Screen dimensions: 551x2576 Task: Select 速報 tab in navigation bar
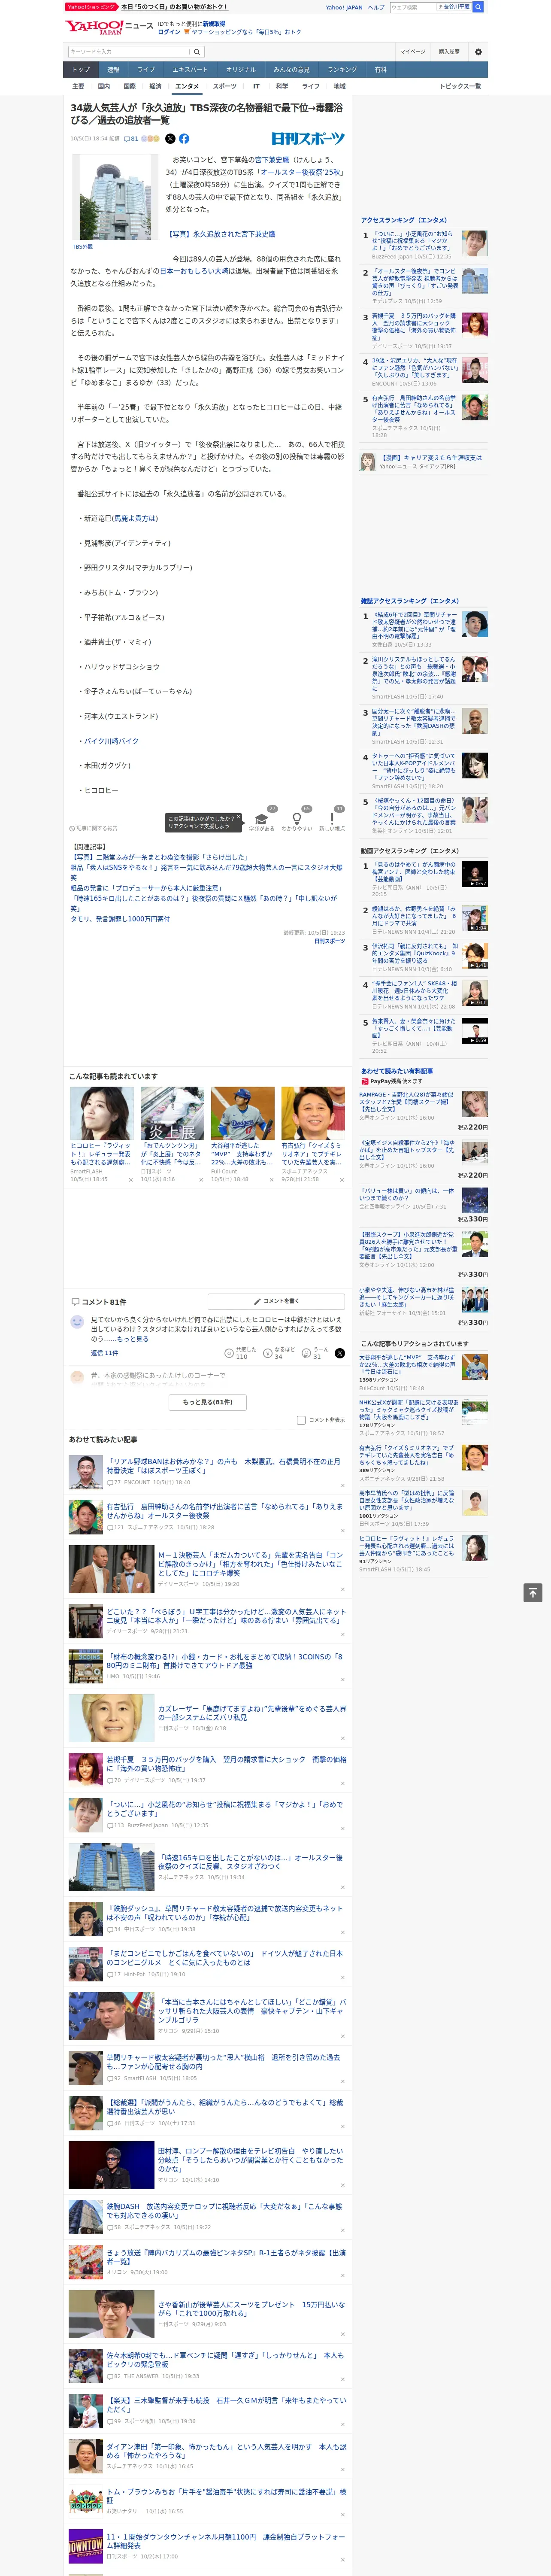(x=113, y=70)
